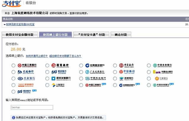This screenshot has height=121, width=189.
Task: Click the 中信银行 bank logo
Action: (x=127, y=72)
